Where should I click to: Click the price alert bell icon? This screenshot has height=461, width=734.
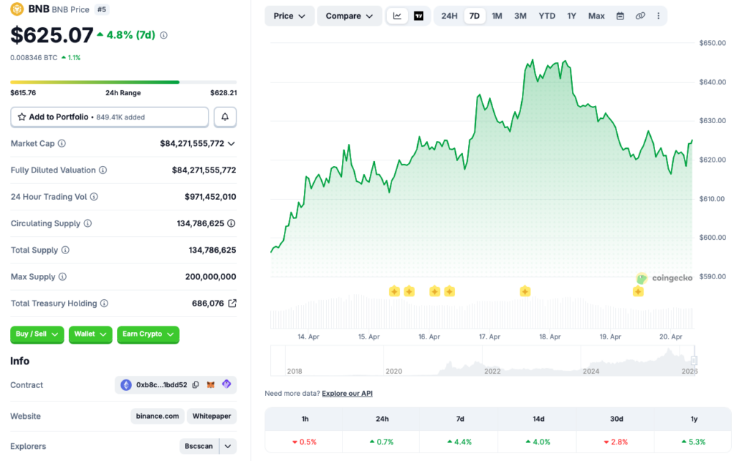point(225,117)
